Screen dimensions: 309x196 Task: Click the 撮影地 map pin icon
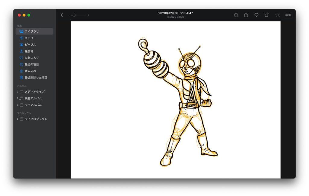(21, 51)
